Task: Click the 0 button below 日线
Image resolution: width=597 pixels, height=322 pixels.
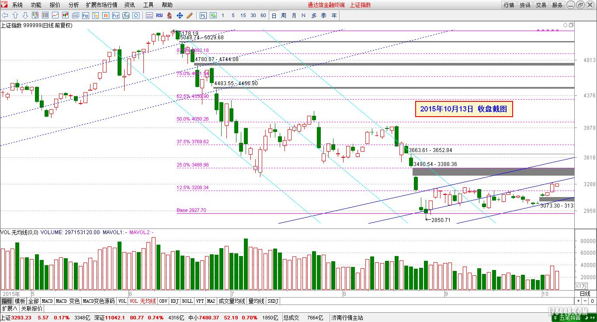Action: pyautogui.click(x=592, y=301)
